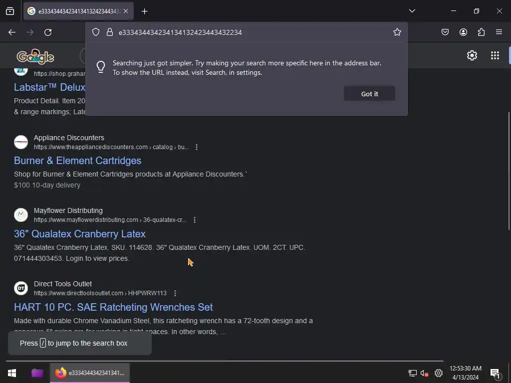This screenshot has height=383, width=511.
Task: Click the Google doodle logo
Action: click(x=35, y=56)
